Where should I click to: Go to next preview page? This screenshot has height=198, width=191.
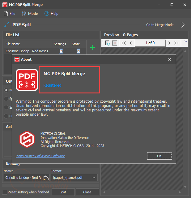pos(169,43)
